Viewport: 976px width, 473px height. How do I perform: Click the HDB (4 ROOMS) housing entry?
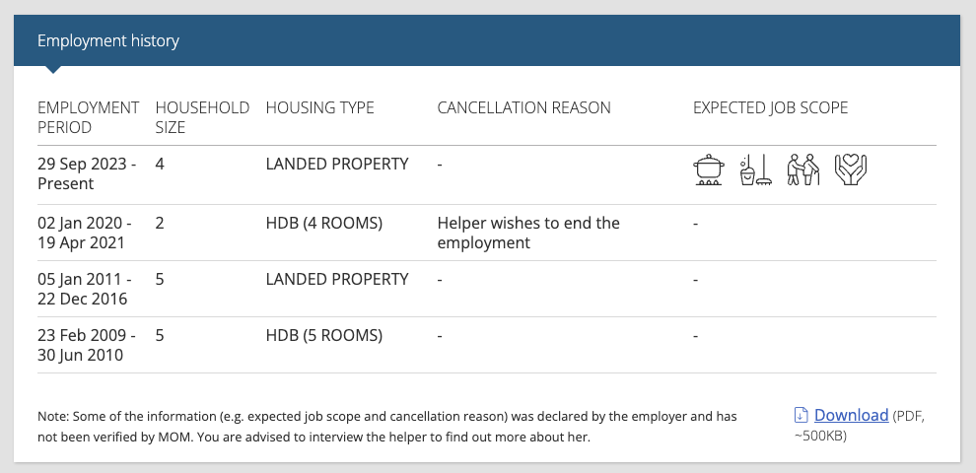tap(324, 223)
